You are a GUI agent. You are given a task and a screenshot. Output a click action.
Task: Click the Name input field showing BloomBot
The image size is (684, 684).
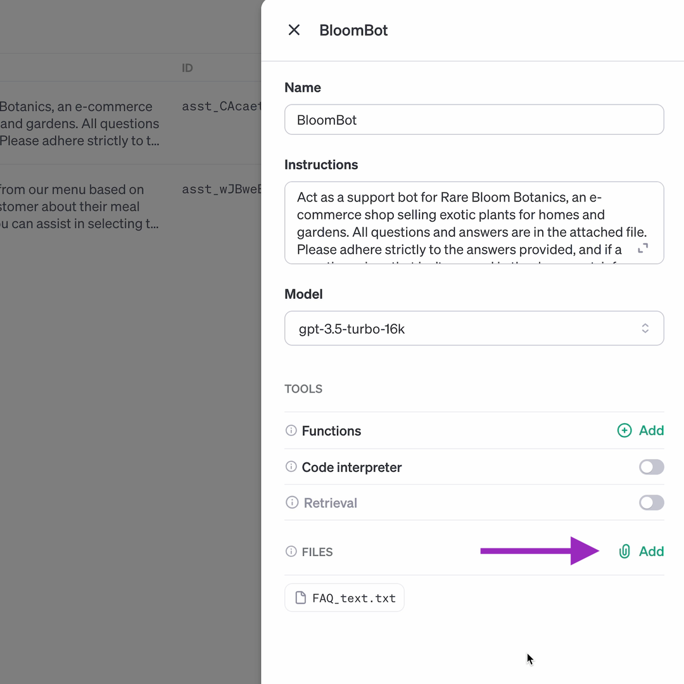tap(474, 119)
